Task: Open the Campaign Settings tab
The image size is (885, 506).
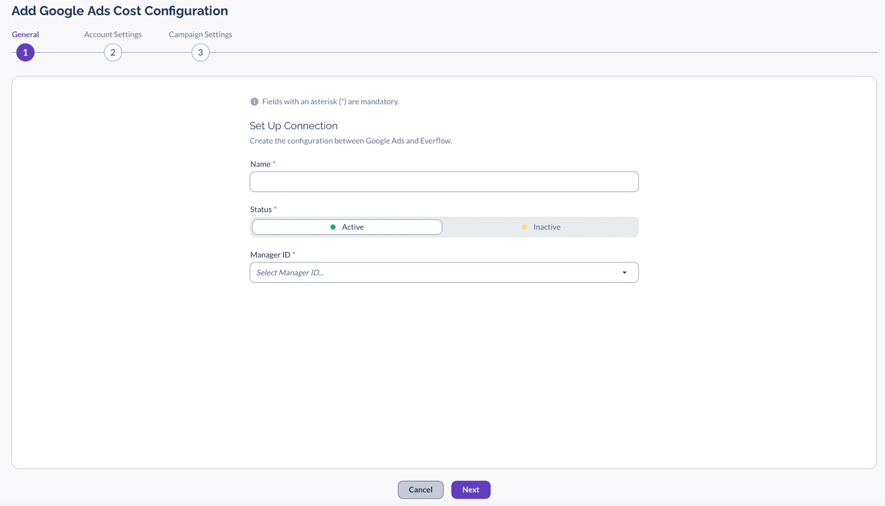Action: 200,34
